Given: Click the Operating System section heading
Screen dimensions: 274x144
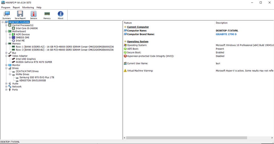Looking at the screenshot, I should click(x=138, y=42).
